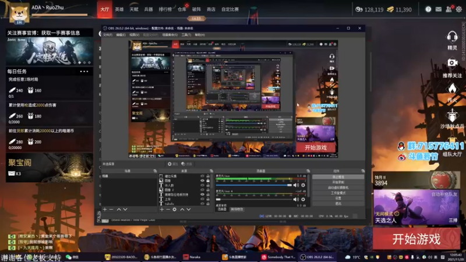Mute the second microphone speaker icon in OBS mixer
The image size is (466, 262).
click(x=296, y=199)
